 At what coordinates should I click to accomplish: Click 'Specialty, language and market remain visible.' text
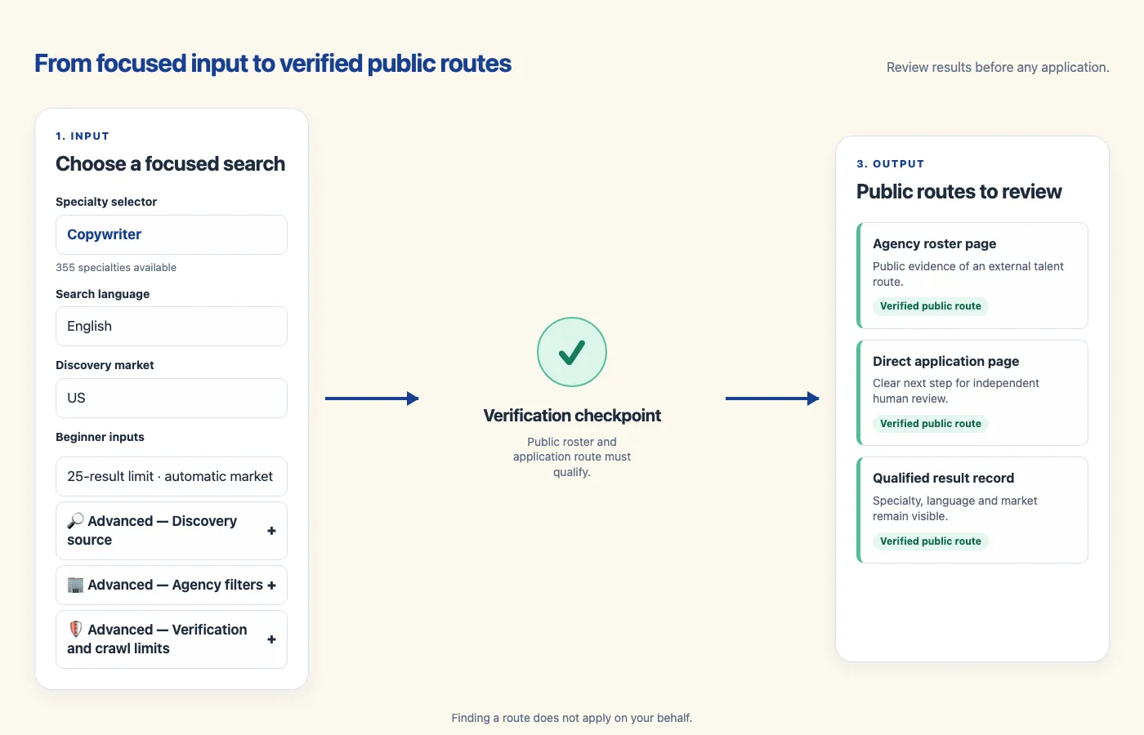tap(954, 508)
